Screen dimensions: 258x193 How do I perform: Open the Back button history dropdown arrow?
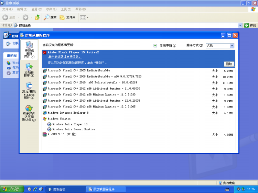(19, 17)
